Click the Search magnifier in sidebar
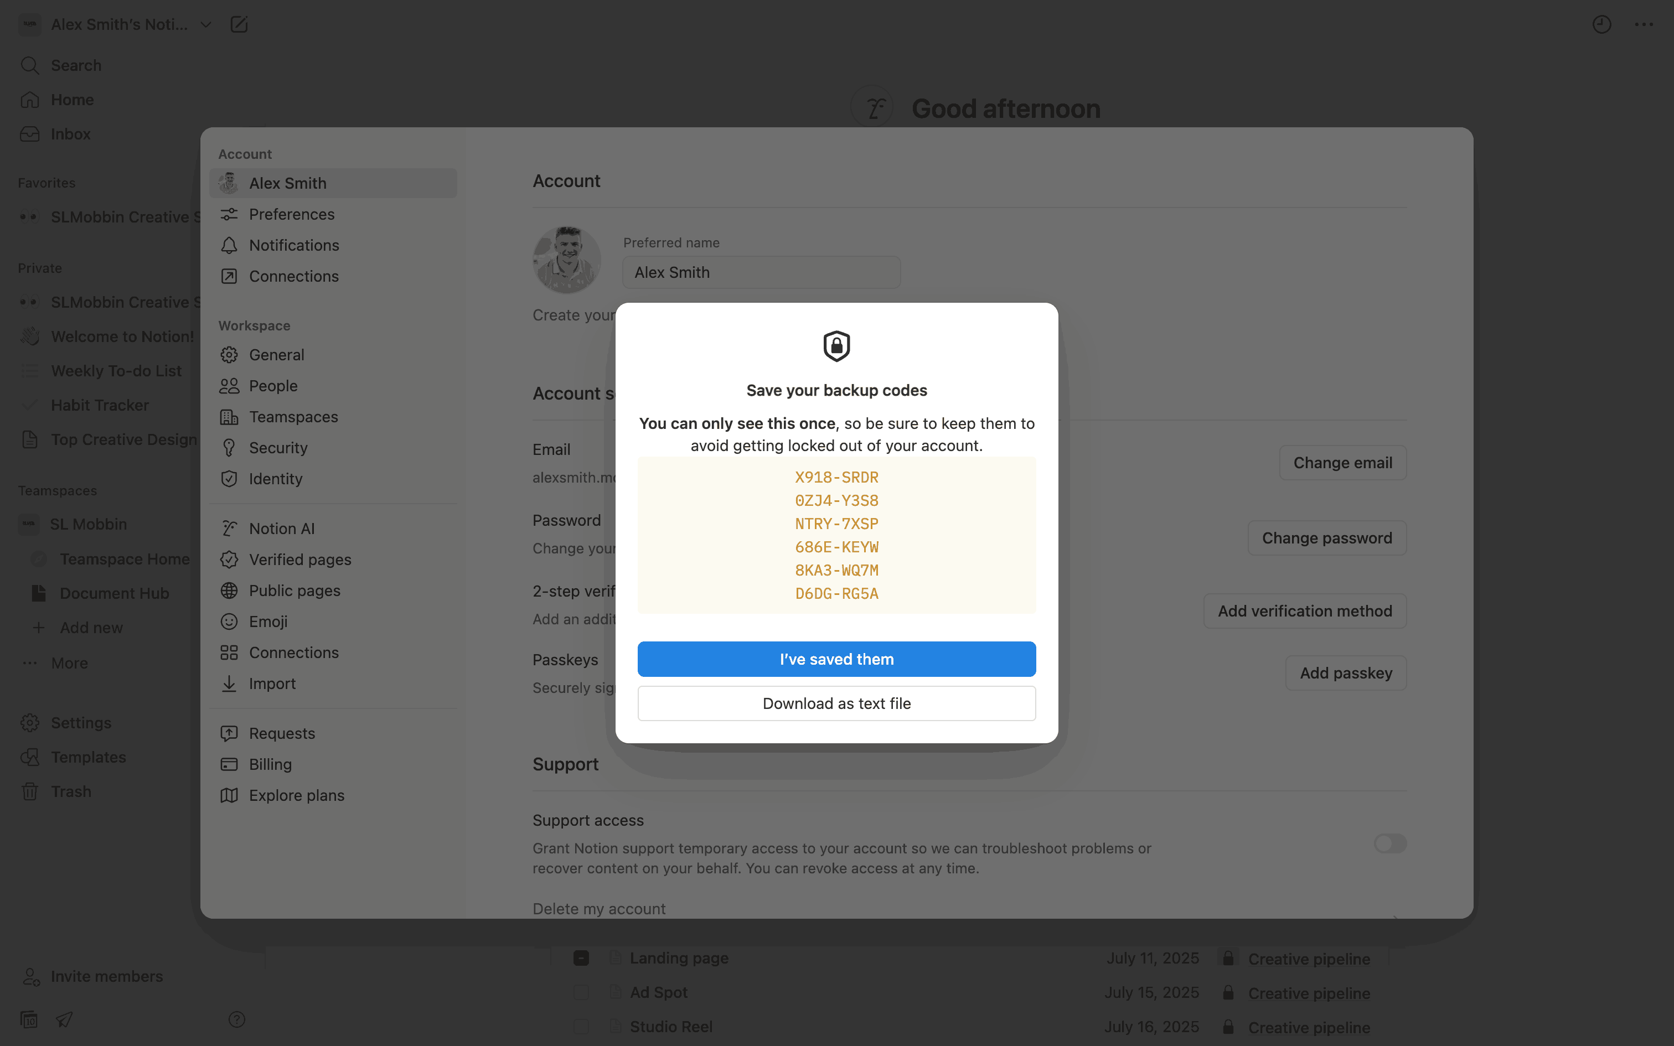Screen dimensions: 1674x1046 tap(30, 66)
